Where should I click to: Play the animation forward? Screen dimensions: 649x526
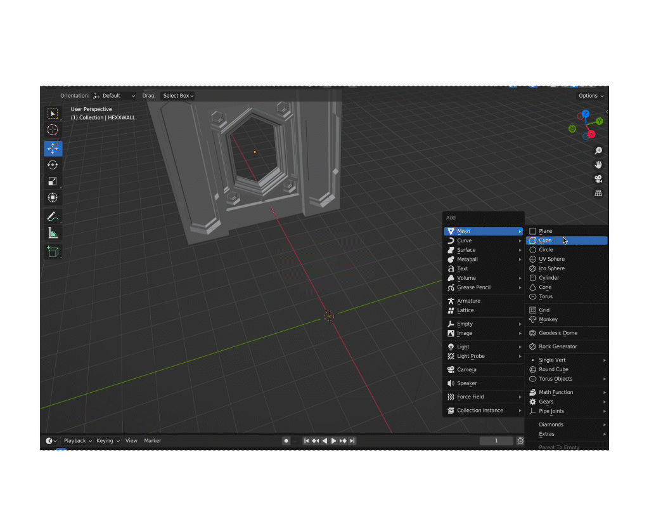pos(333,440)
